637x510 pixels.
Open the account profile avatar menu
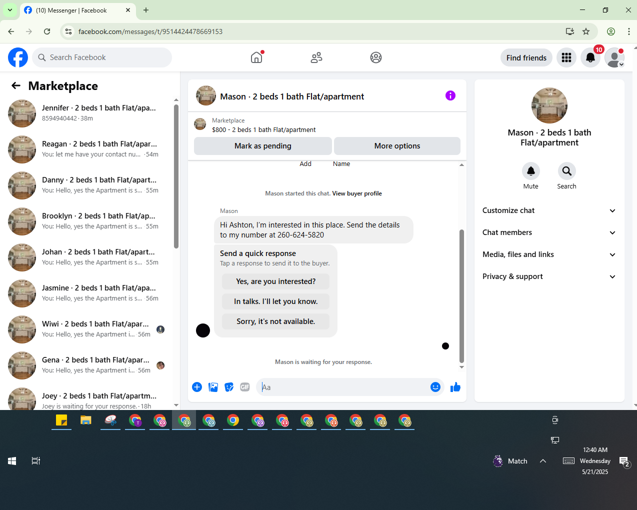pos(614,57)
